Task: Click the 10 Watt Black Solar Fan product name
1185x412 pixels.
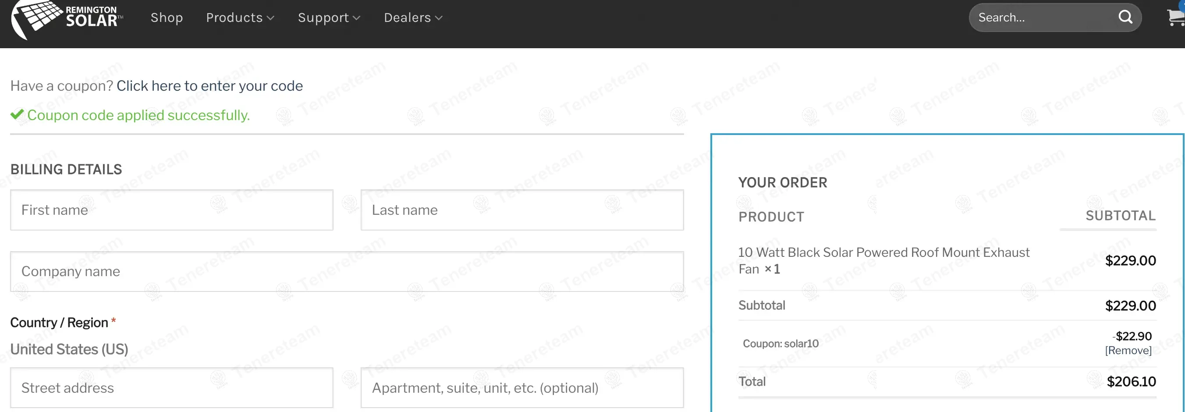Action: pos(883,261)
